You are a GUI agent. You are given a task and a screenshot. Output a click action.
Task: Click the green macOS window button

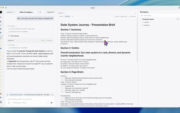[3, 8]
